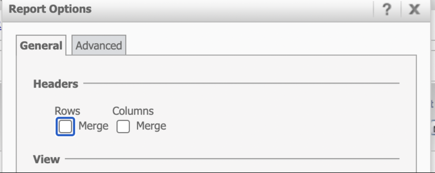The image size is (435, 173).
Task: Click the View section heading
Action: click(46, 159)
